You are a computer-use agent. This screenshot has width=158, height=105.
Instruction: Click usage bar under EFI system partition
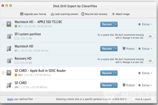point(17,38)
